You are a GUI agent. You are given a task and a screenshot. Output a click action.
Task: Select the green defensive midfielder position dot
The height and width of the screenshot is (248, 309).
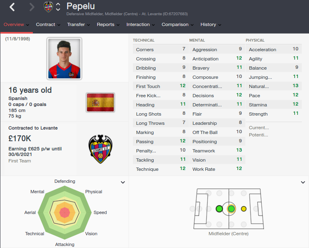(219, 209)
